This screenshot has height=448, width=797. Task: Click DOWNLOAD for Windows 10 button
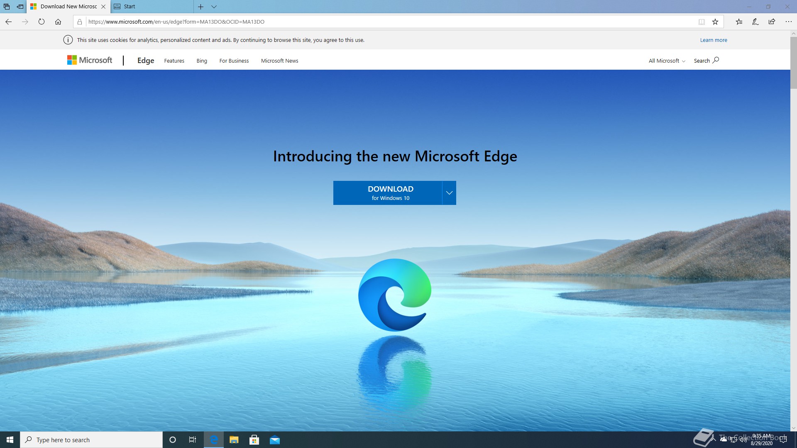pyautogui.click(x=388, y=193)
